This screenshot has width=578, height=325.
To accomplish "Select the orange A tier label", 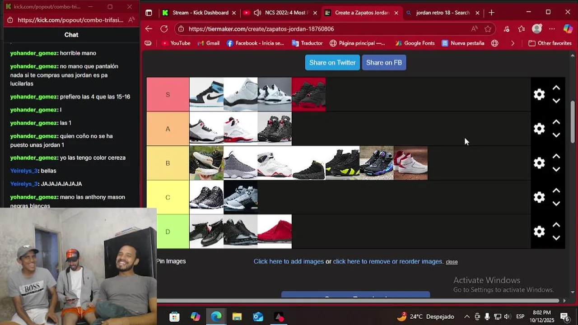I will [x=168, y=129].
